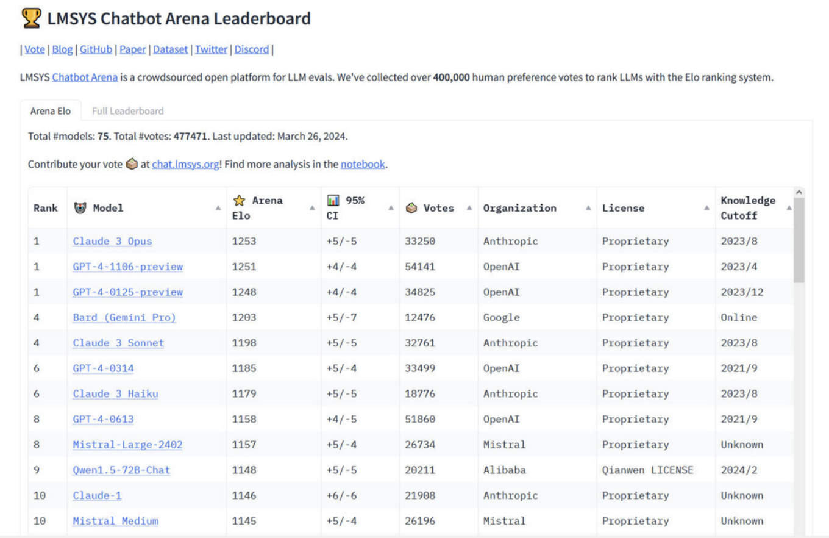Viewport: 829px width, 538px height.
Task: Open GPT-4-1106-preview model link
Action: click(127, 267)
